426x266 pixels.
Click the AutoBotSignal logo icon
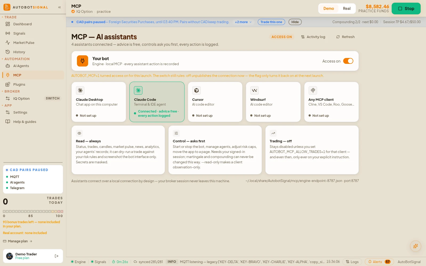(7, 7)
